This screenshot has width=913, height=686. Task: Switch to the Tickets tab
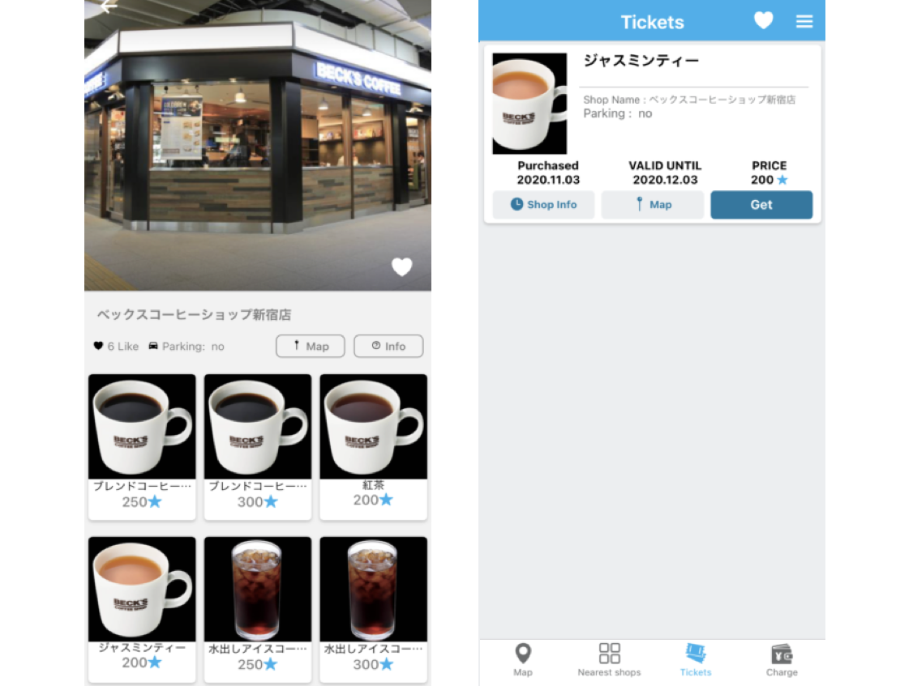coord(695,660)
